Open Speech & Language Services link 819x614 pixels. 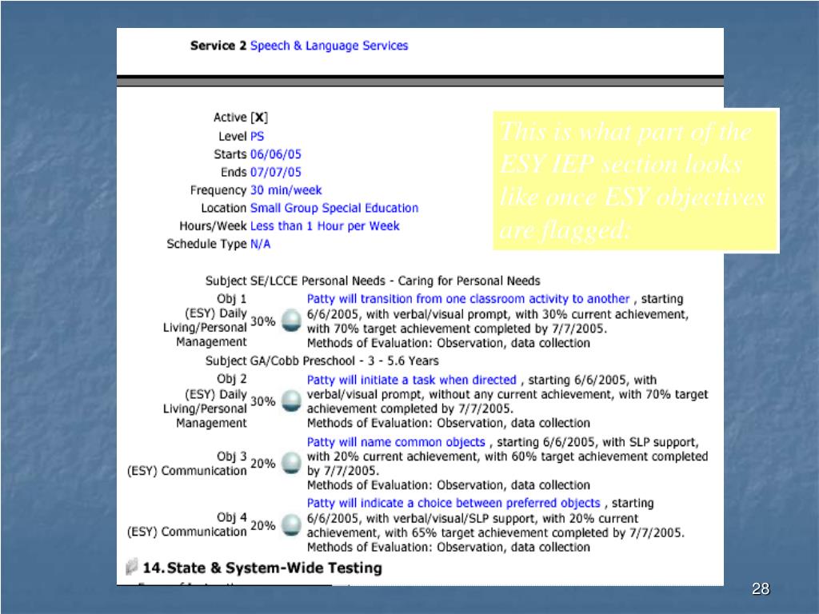(329, 46)
